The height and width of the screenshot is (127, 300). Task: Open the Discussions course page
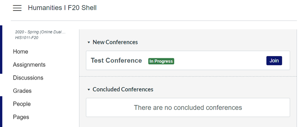28,78
